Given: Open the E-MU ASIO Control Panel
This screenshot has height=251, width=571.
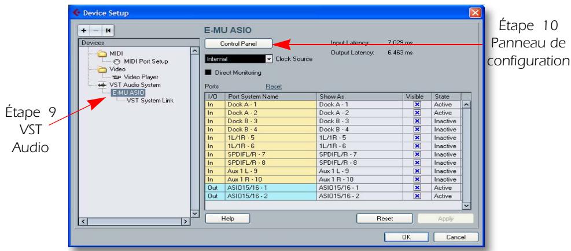Looking at the screenshot, I should (x=238, y=43).
